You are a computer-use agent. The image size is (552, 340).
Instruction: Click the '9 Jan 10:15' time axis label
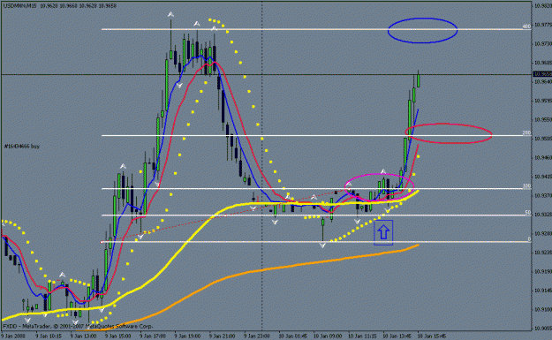point(49,336)
